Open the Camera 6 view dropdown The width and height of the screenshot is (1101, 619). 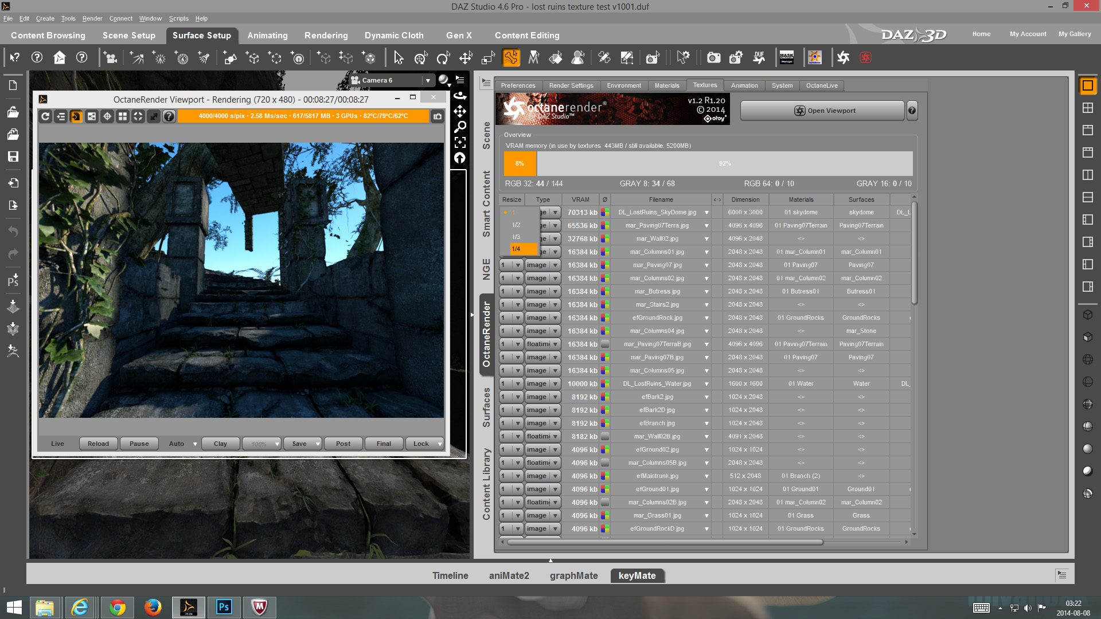[x=428, y=80]
